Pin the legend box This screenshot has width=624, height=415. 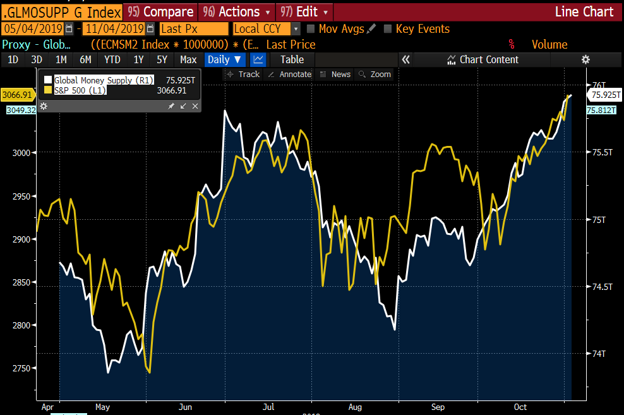(x=171, y=106)
